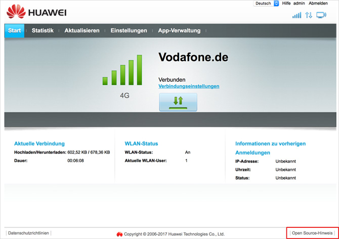Toggle the mobile data connection button
This screenshot has height=239, width=339.
coord(178,102)
